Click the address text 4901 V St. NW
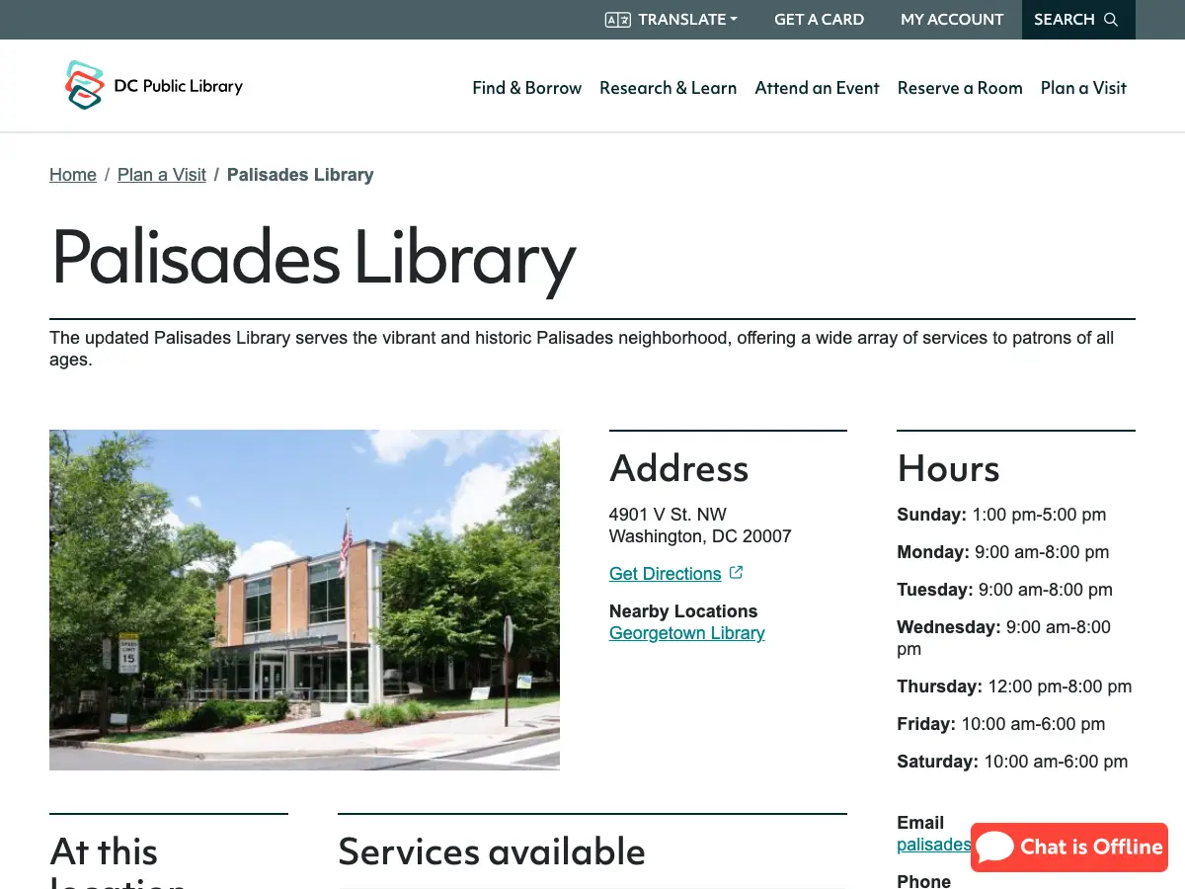 tap(668, 515)
